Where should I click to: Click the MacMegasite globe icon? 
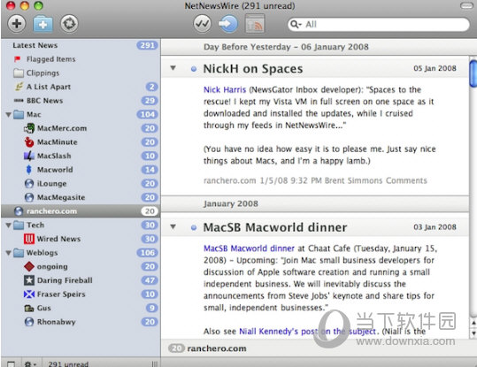pos(29,197)
